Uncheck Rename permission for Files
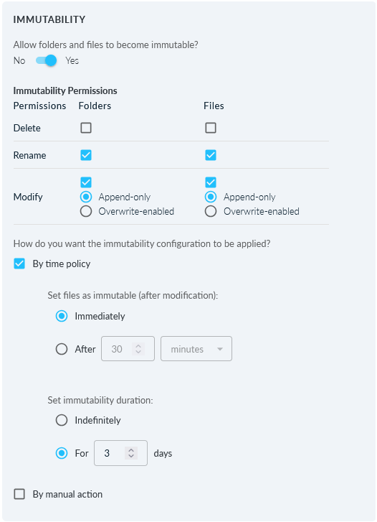The height and width of the screenshot is (522, 377). 211,155
